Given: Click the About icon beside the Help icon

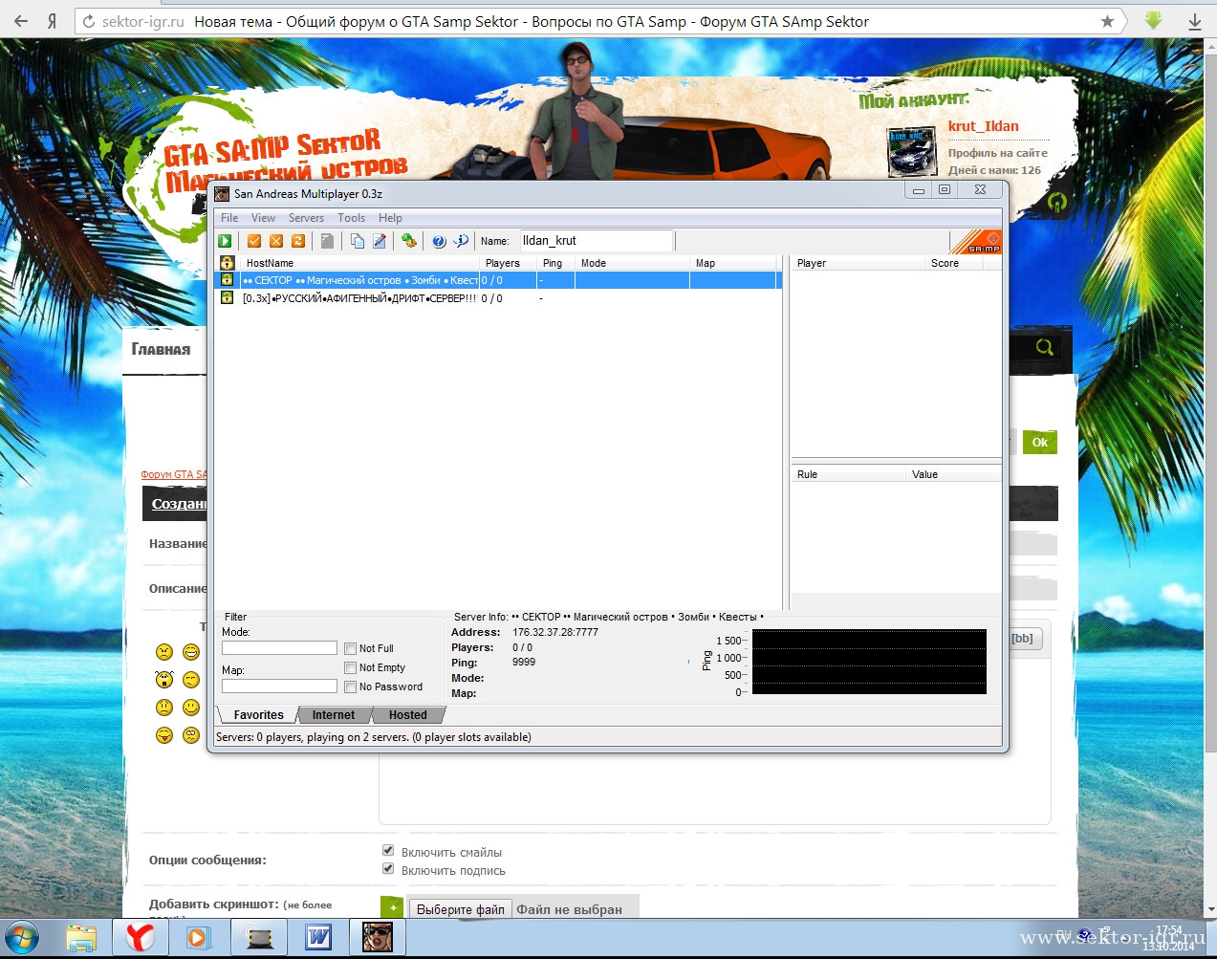Looking at the screenshot, I should 461,241.
